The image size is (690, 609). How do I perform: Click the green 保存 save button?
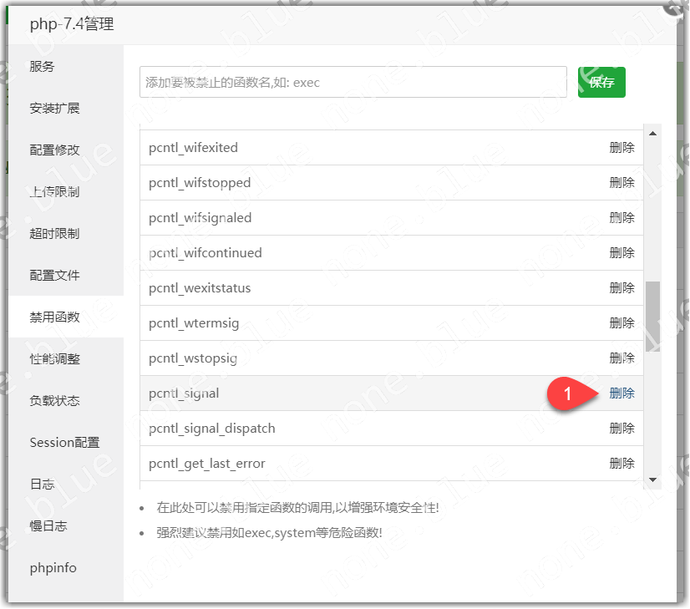pyautogui.click(x=601, y=82)
